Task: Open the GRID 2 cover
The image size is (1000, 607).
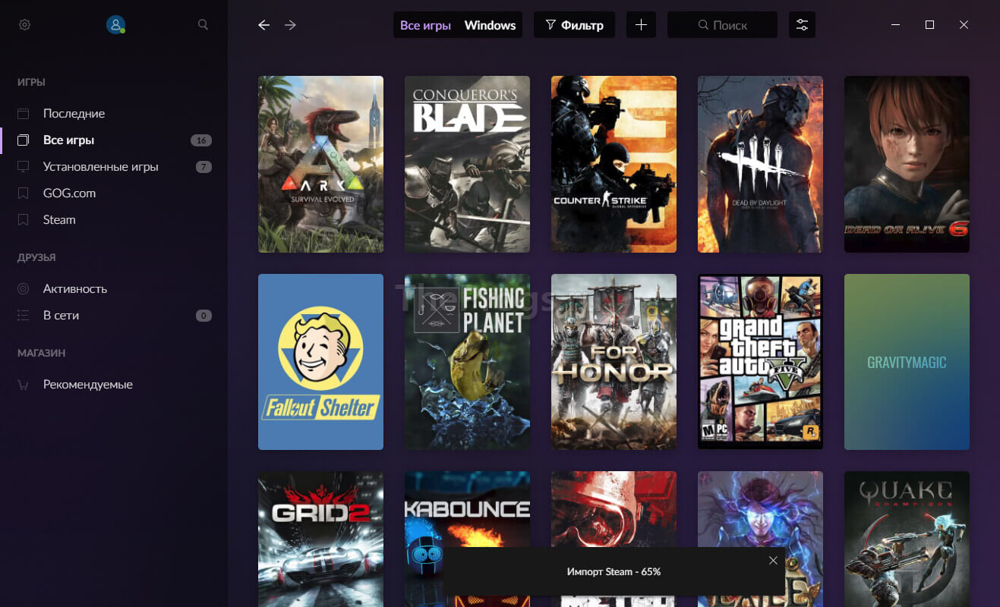Action: coord(320,539)
